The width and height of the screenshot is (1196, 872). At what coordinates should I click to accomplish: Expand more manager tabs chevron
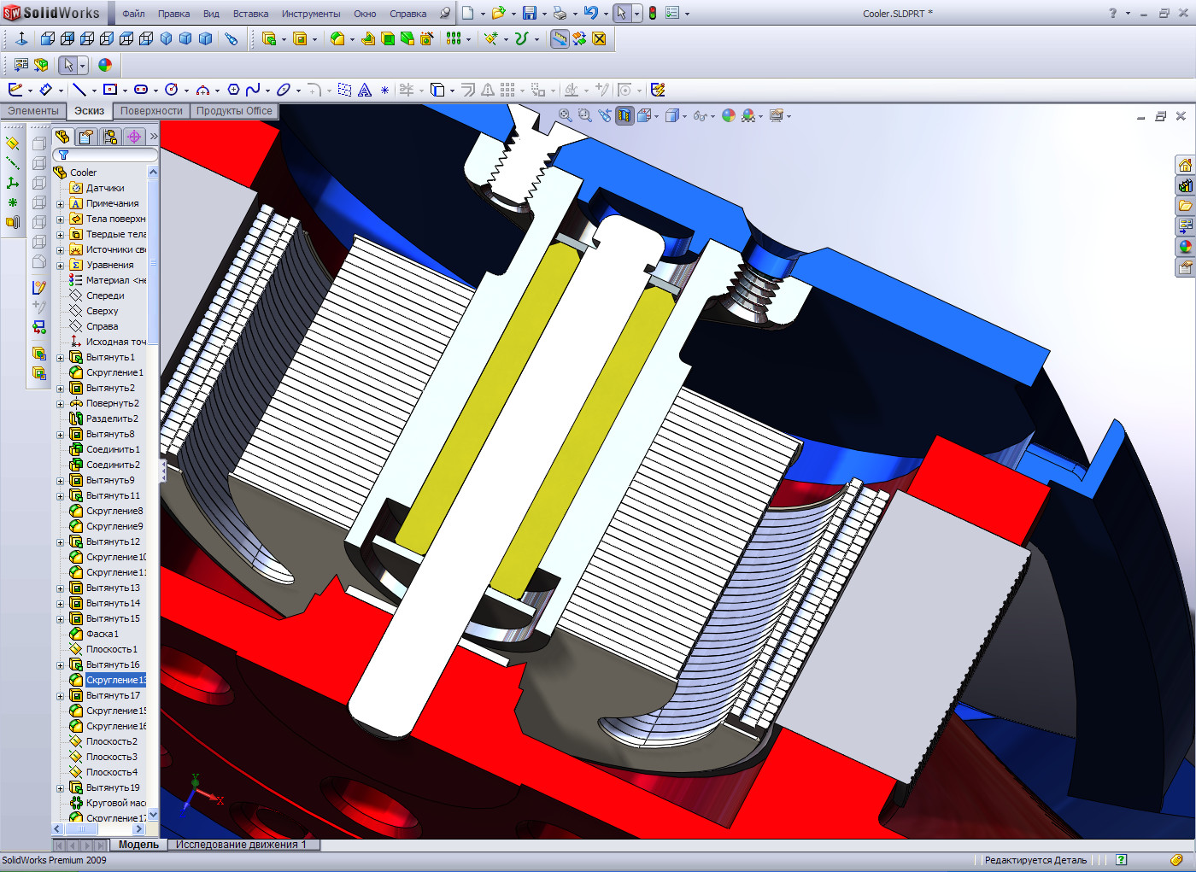pyautogui.click(x=154, y=137)
